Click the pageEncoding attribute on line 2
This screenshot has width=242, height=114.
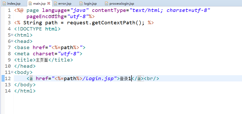click(x=45, y=17)
